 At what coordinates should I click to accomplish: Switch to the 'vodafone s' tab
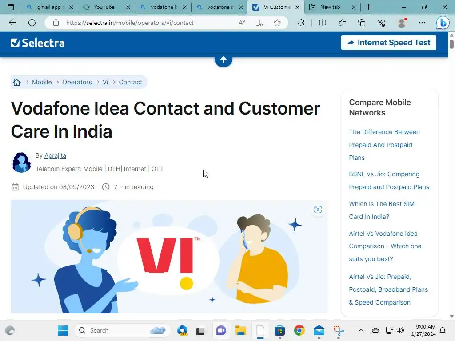tap(220, 7)
